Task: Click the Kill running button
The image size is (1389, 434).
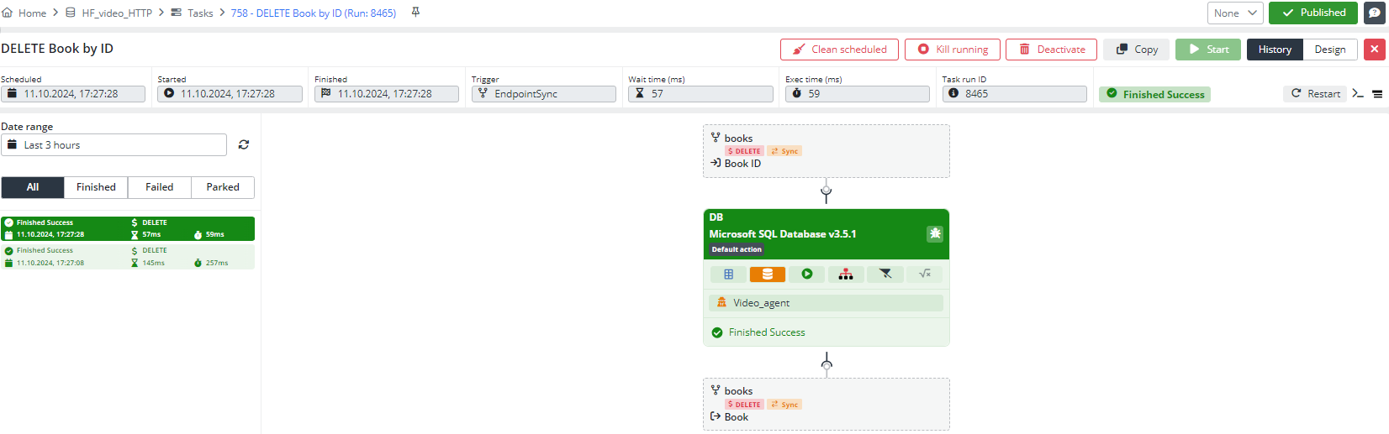Action: tap(952, 50)
